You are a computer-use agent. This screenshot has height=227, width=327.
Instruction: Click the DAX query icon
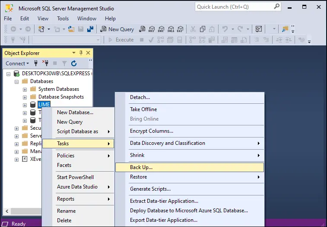[180, 29]
